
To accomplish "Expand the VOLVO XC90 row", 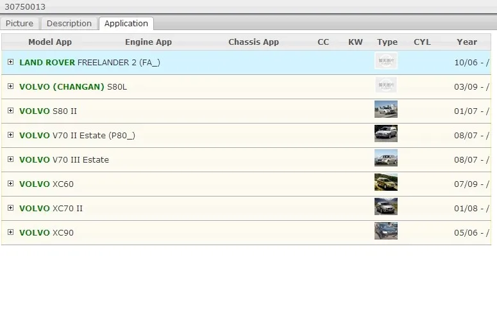I will click(x=10, y=232).
